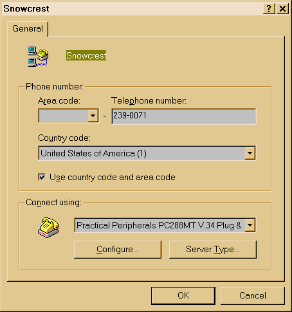
Task: Click the United States of America (1) combo box
Action: [147, 153]
